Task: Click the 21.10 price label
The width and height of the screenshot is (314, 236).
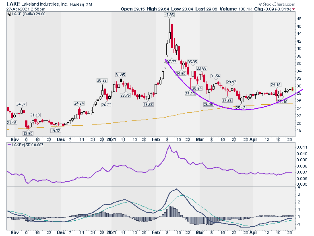Action: pos(35,115)
